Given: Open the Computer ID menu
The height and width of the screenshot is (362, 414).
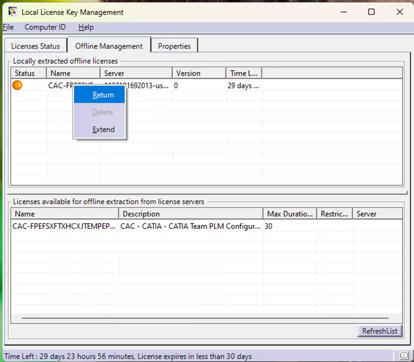Looking at the screenshot, I should [x=45, y=27].
